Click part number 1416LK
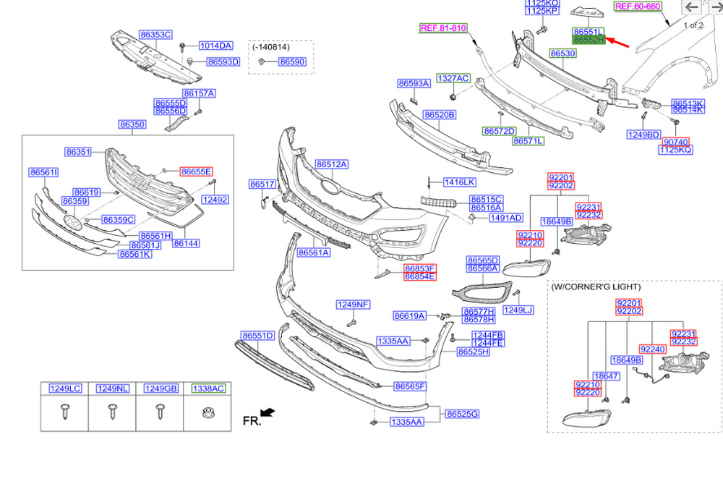Screen dimensions: 723x497 [x=460, y=183]
